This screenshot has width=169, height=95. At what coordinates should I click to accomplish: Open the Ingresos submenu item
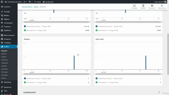pos(4,54)
